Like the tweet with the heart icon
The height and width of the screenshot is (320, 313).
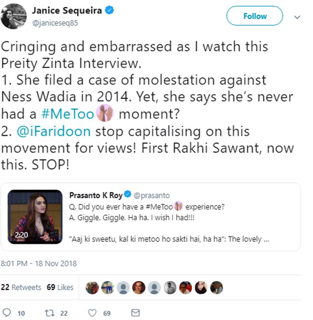pyautogui.click(x=92, y=313)
